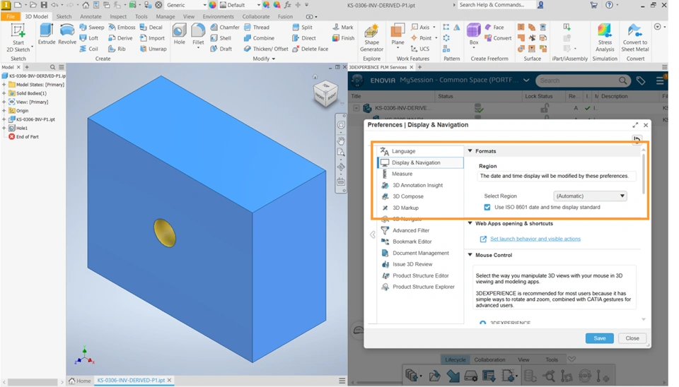Select the work Plane tool
The height and width of the screenshot is (387, 679).
tap(397, 35)
